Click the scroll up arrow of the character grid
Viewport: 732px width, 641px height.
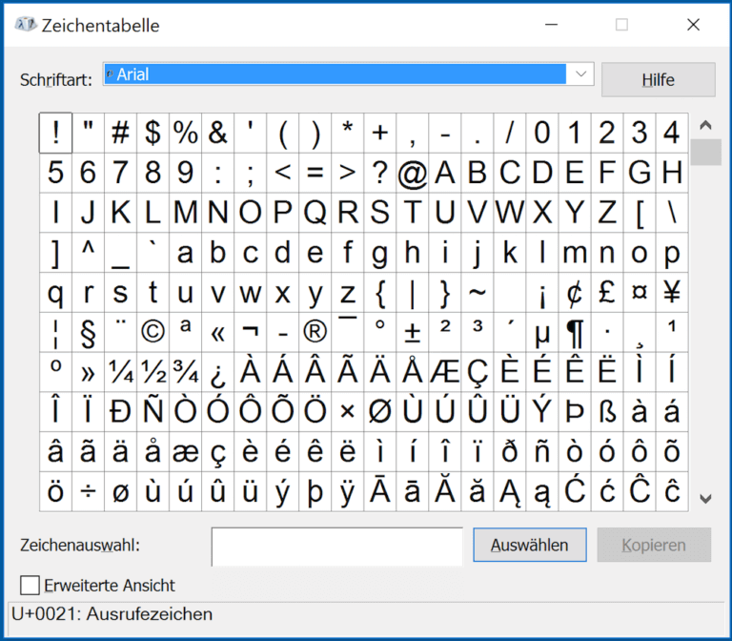click(705, 125)
